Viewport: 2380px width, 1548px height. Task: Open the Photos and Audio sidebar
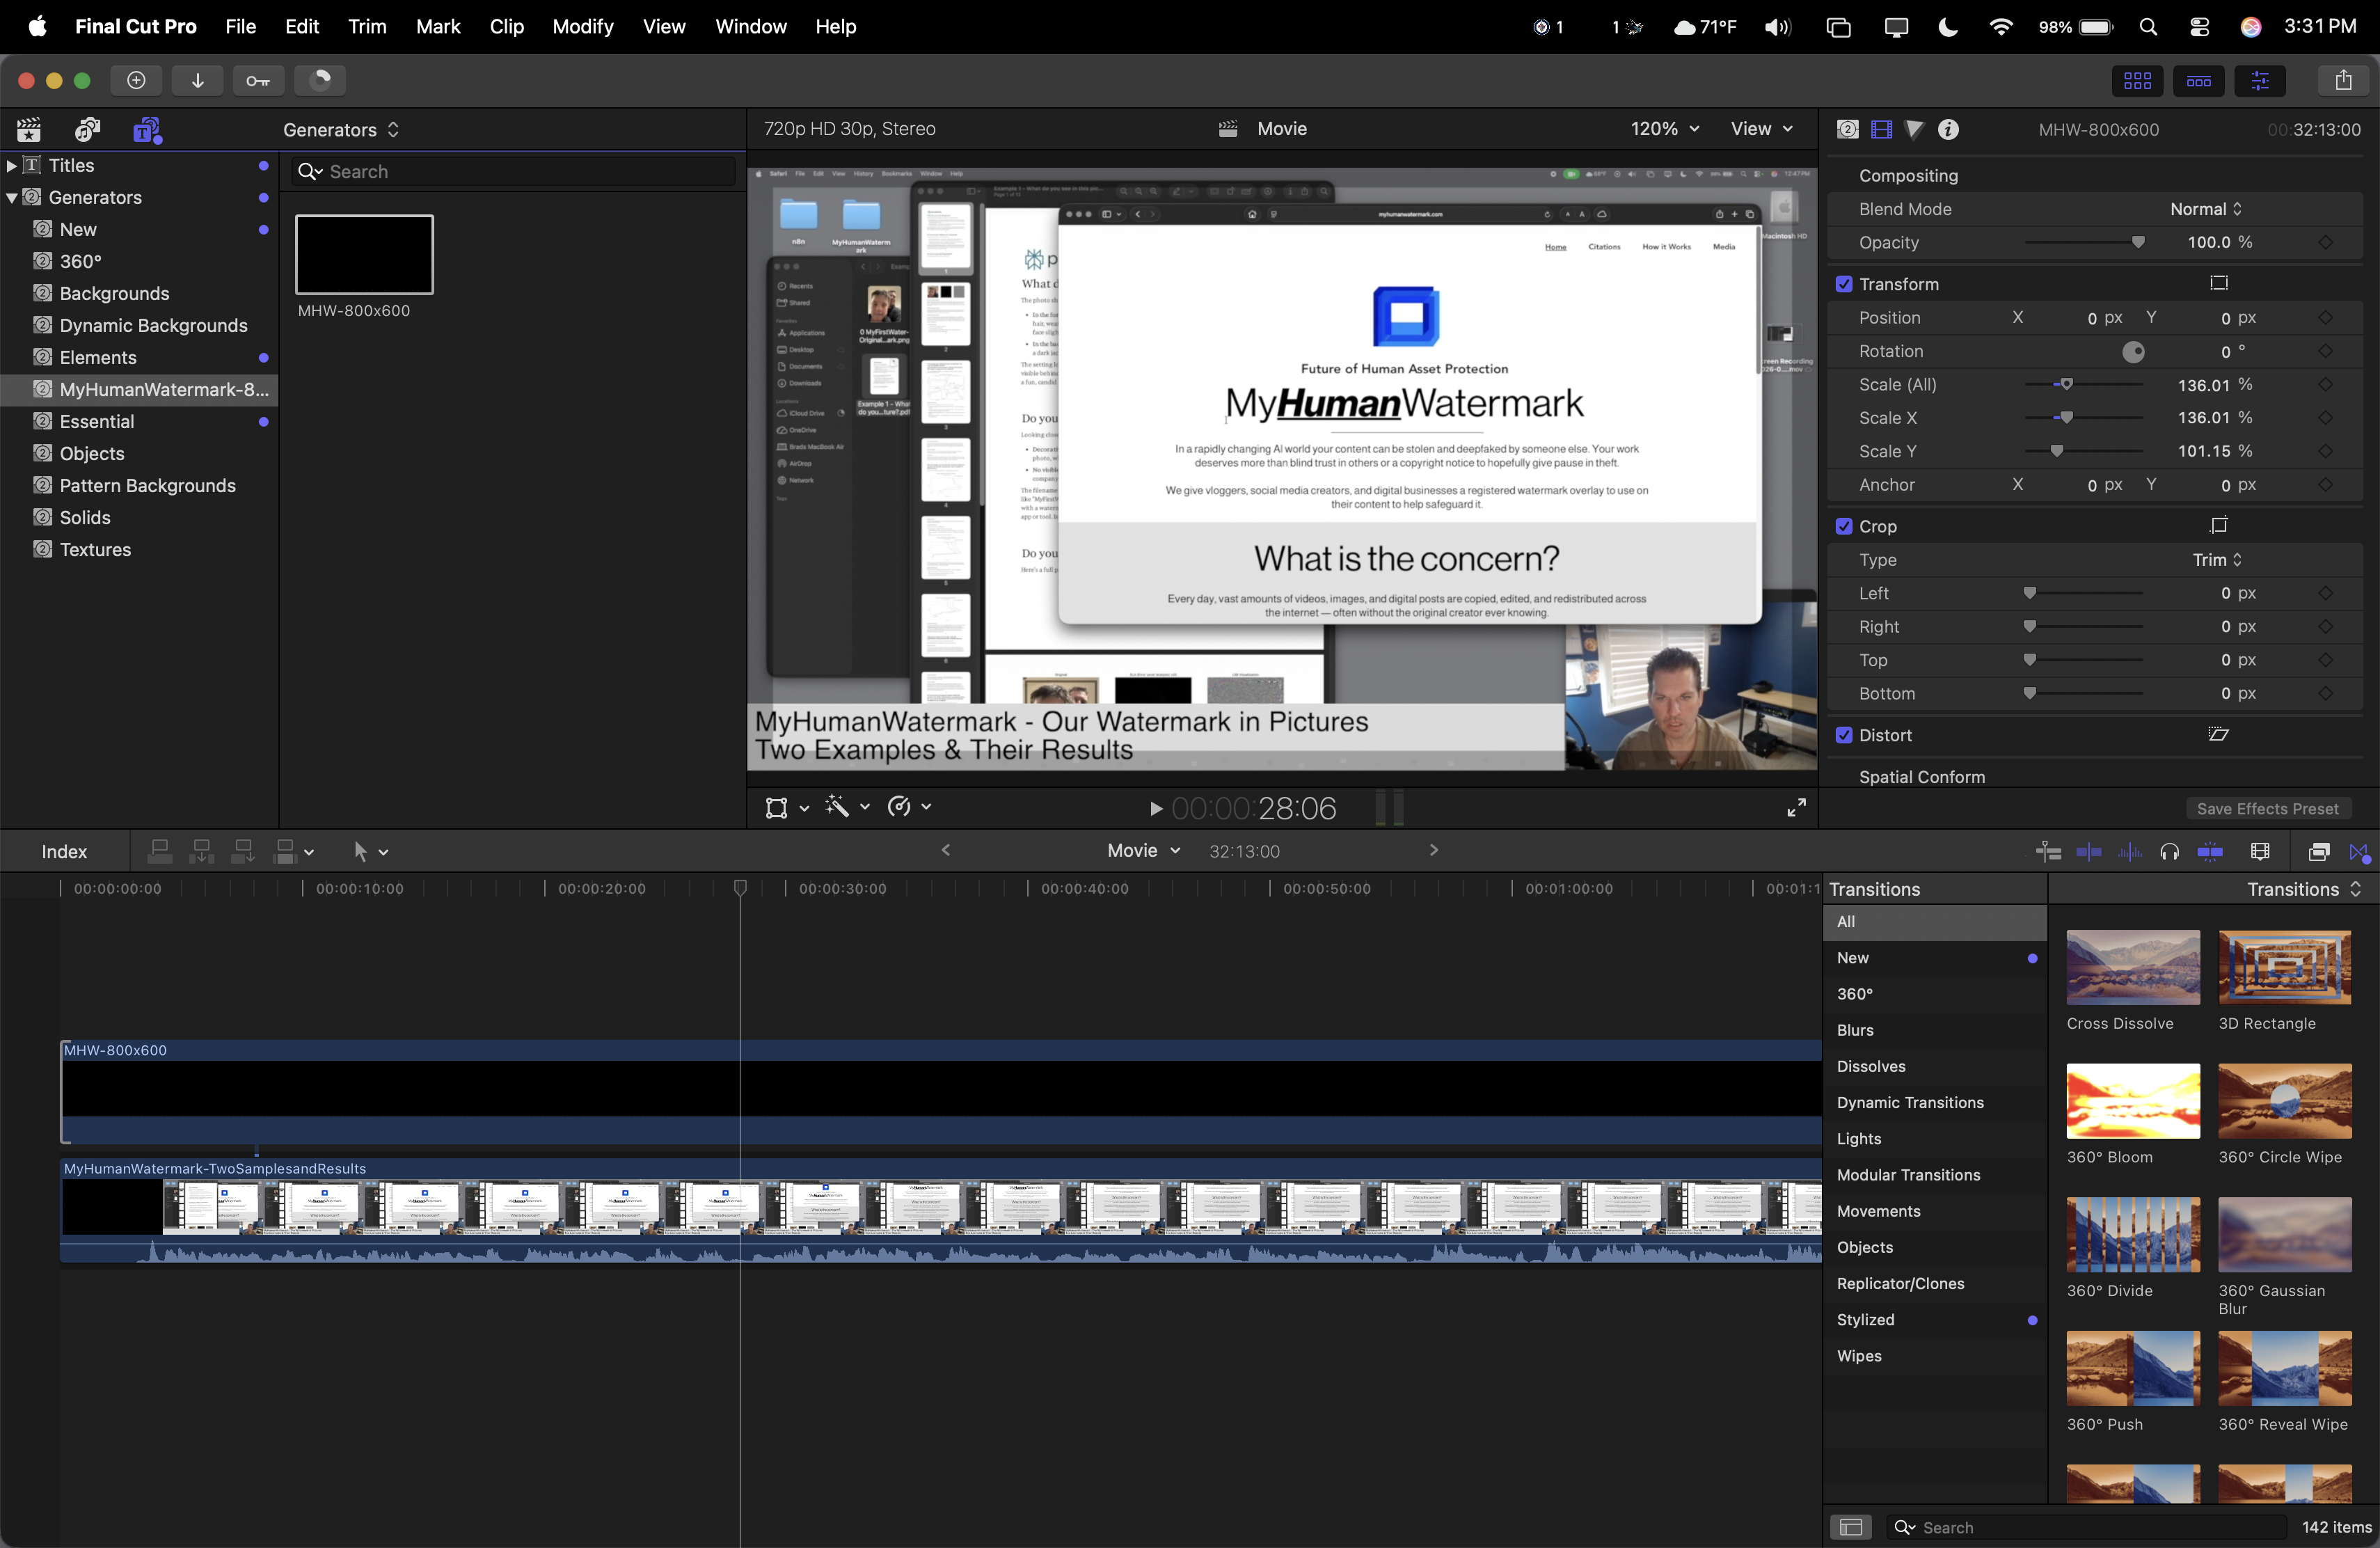pos(88,129)
